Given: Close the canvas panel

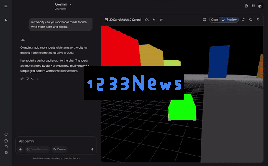Looking at the screenshot, I should [x=258, y=19].
